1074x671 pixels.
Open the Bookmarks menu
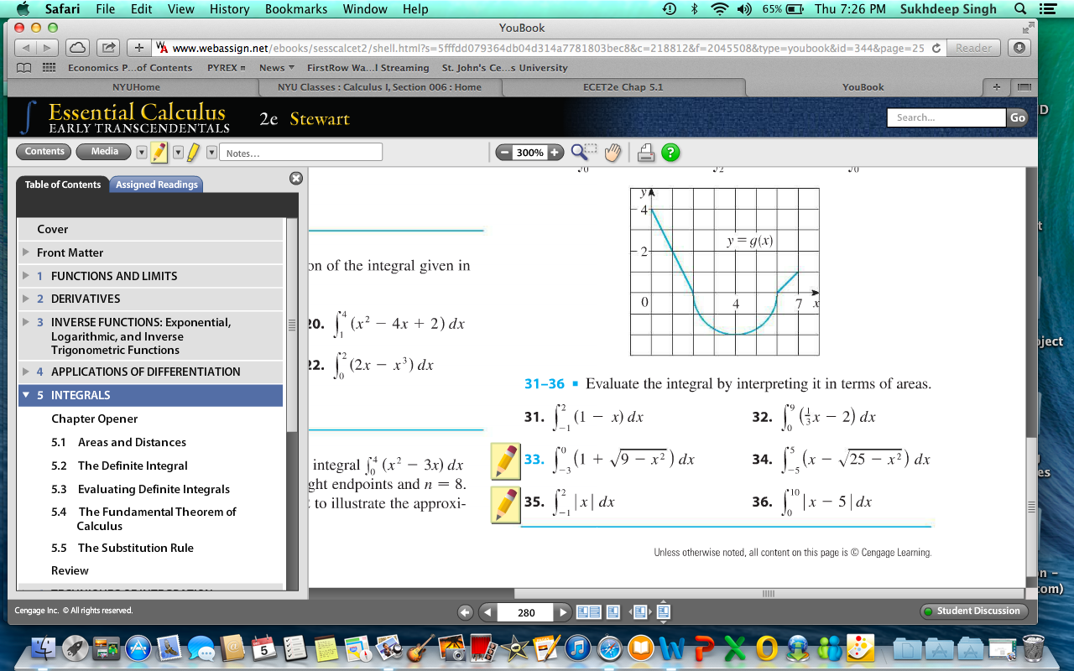click(x=296, y=9)
